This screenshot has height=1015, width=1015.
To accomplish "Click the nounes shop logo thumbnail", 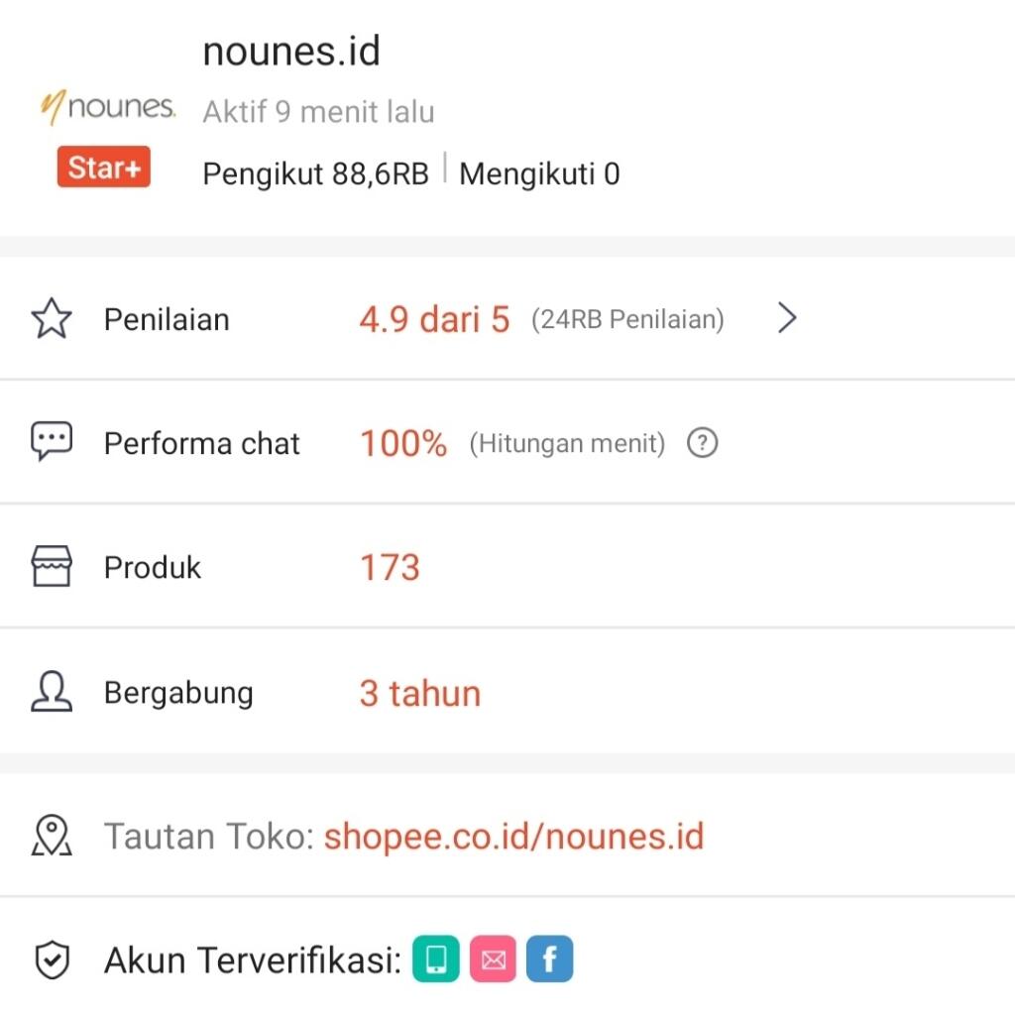I will pos(107,107).
